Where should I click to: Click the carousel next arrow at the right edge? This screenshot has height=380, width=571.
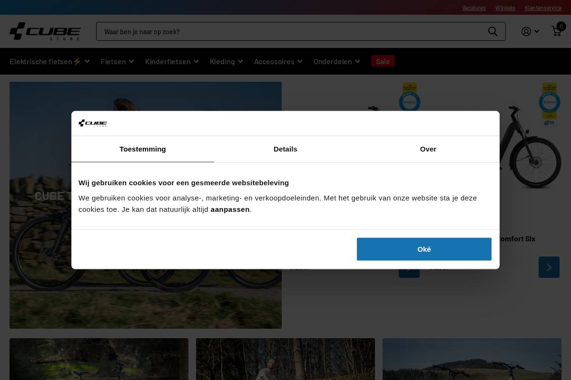pyautogui.click(x=549, y=267)
